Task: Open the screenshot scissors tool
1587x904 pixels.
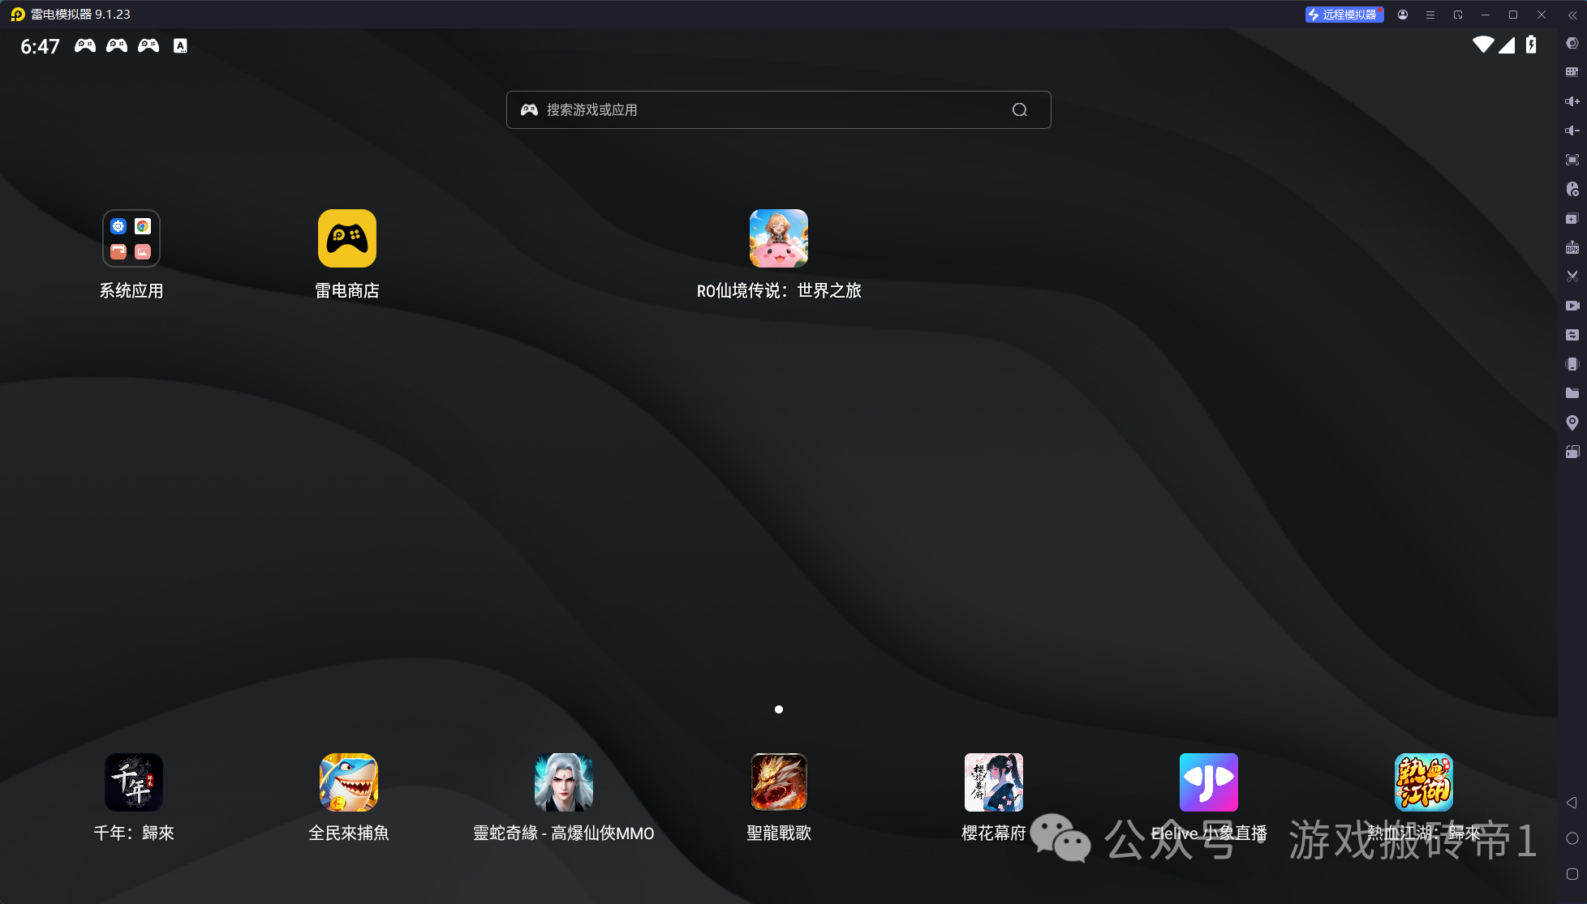Action: [1572, 276]
